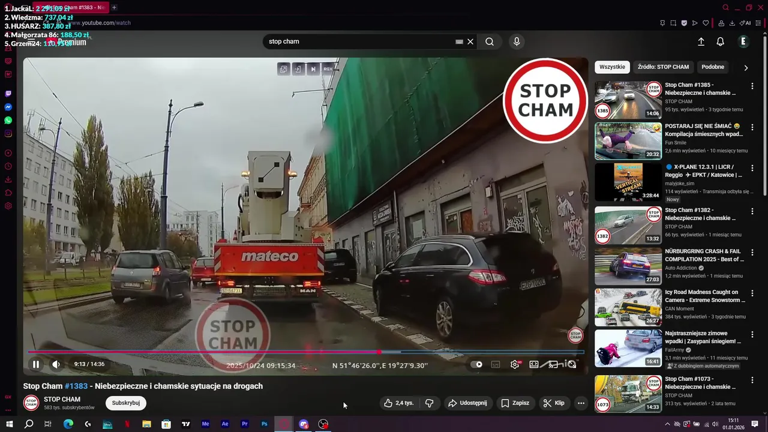Open the create upload button
The height and width of the screenshot is (432, 768).
point(701,41)
